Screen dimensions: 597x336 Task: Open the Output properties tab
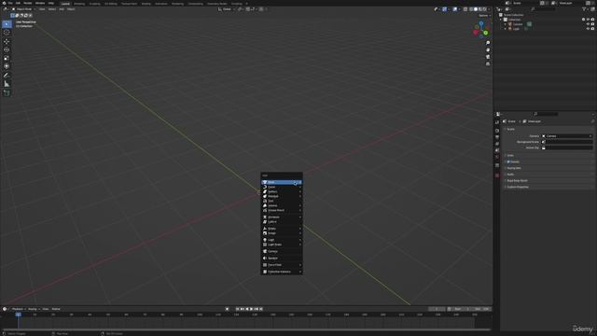tap(497, 137)
